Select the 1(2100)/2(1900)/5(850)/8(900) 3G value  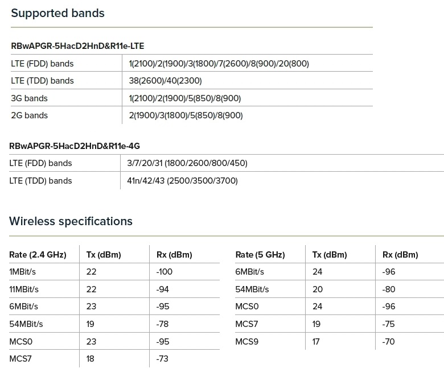point(185,98)
